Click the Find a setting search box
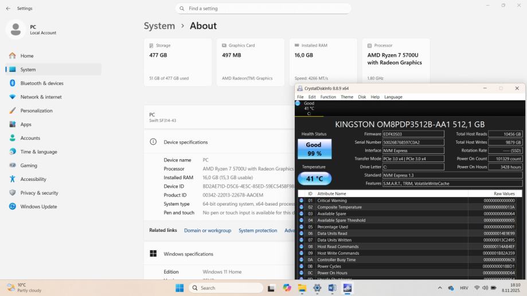The height and width of the screenshot is (296, 527). click(263, 9)
